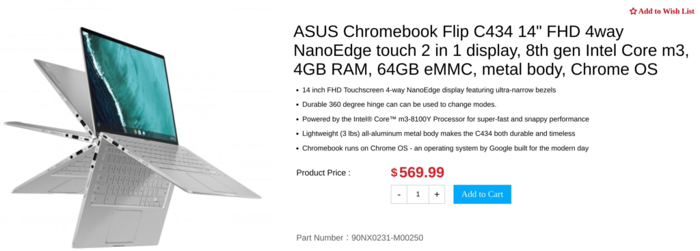Viewport: 700px width, 251px height.
Task: Increase quantity with the plus button
Action: point(437,194)
